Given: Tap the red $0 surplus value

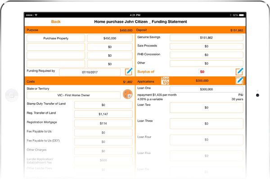Looking at the screenshot, I should point(202,72).
